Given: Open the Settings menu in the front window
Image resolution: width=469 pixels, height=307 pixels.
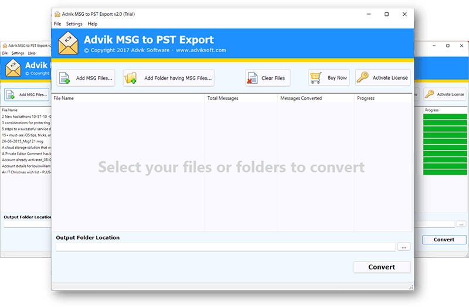Looking at the screenshot, I should pyautogui.click(x=74, y=24).
